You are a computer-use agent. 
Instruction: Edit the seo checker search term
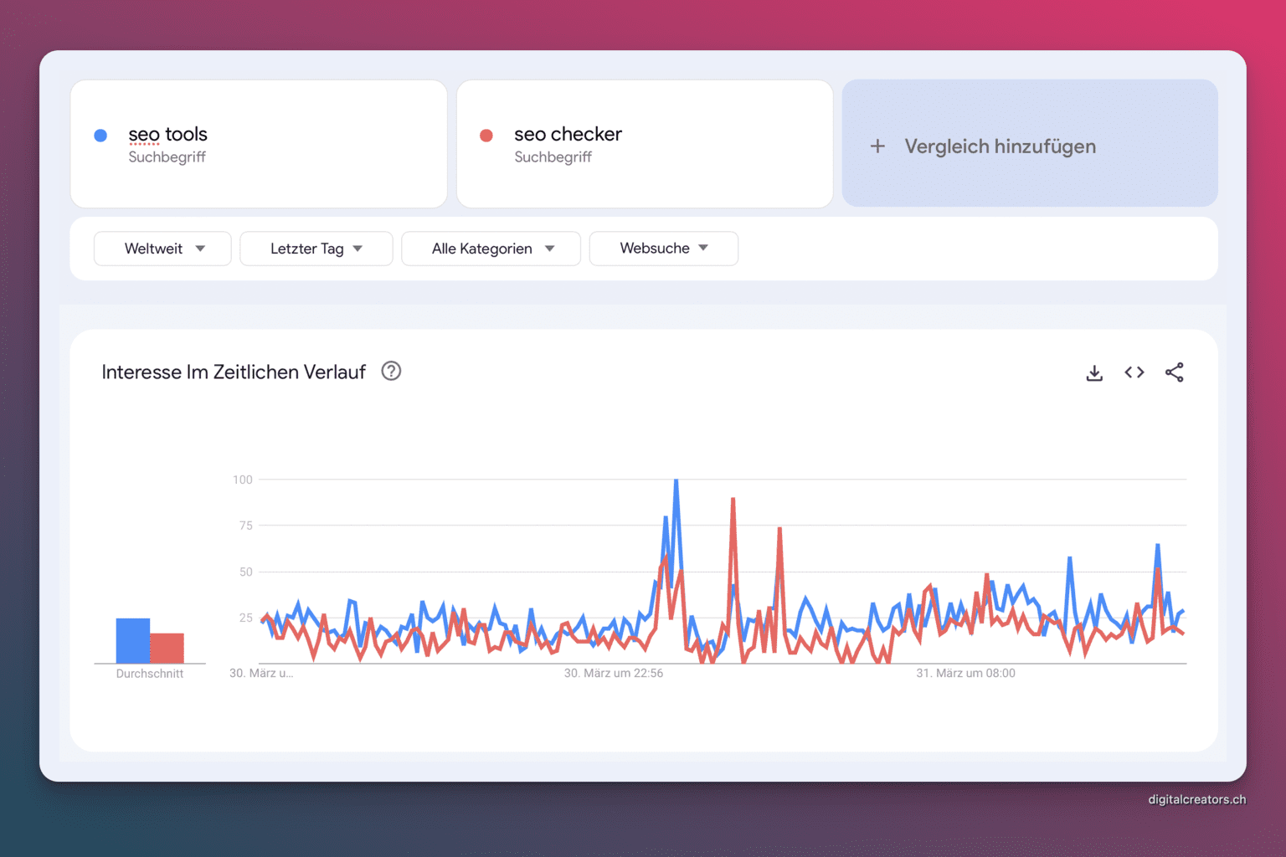568,135
